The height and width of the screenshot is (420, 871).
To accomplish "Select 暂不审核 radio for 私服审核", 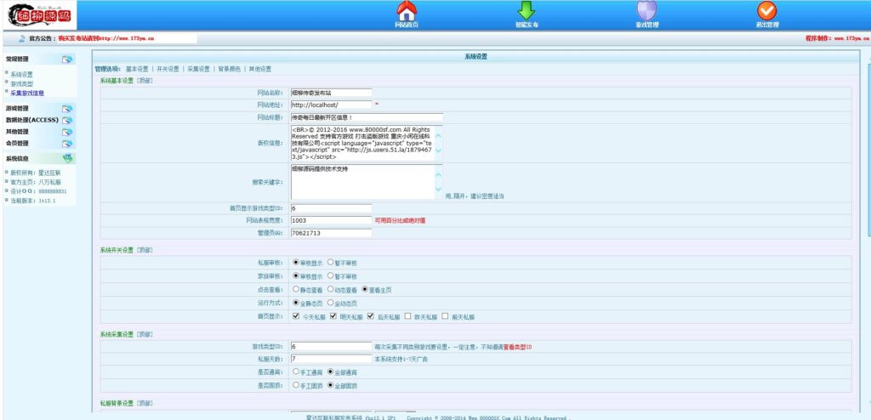I will [x=331, y=264].
